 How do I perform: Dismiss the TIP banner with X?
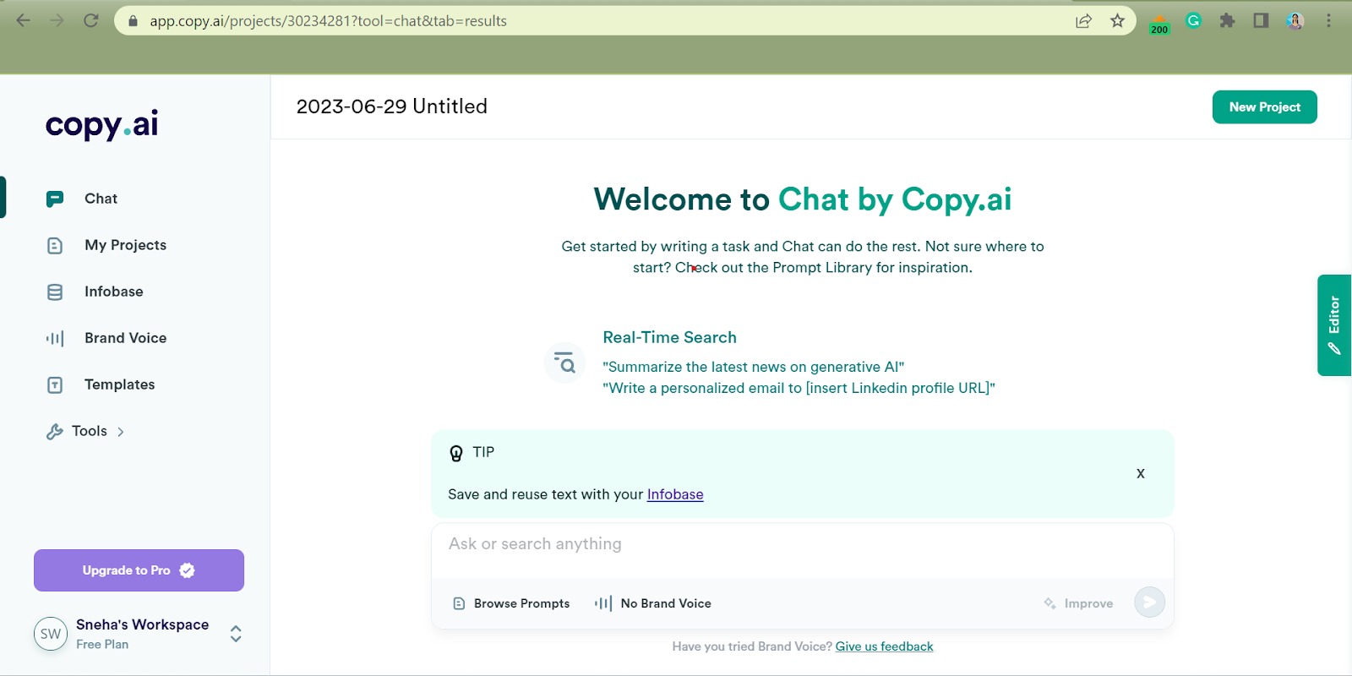(1141, 474)
